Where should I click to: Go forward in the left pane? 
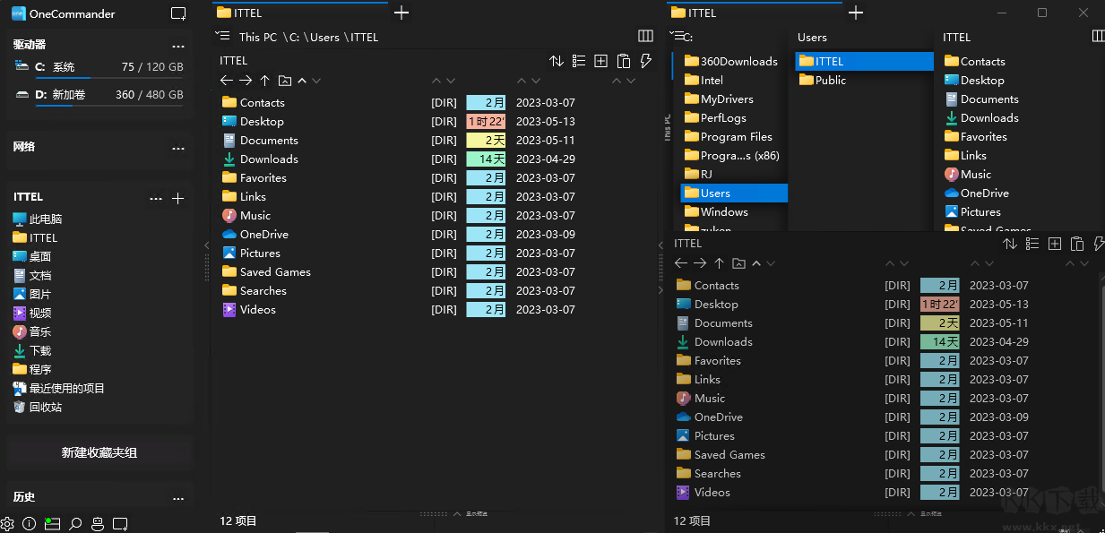point(246,81)
